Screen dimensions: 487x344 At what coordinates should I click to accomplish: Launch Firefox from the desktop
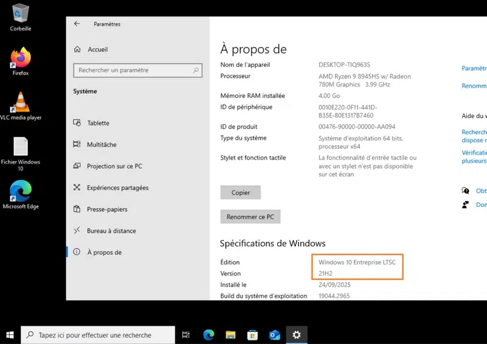pos(21,61)
